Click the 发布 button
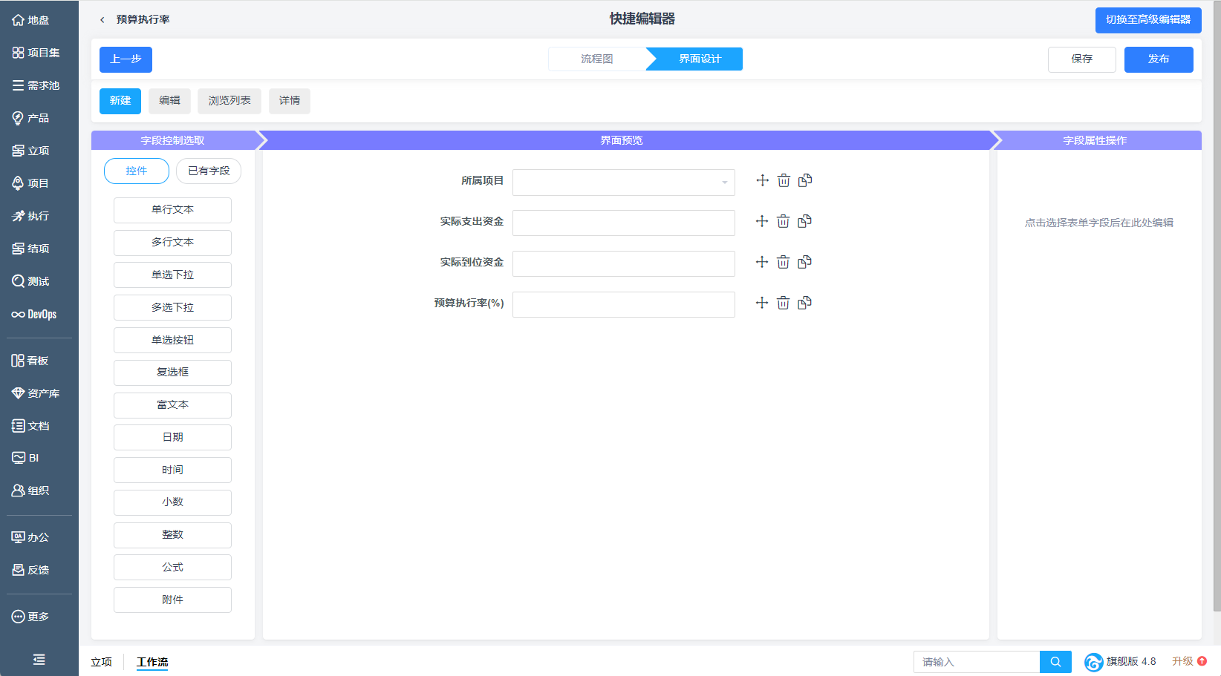This screenshot has height=676, width=1221. pos(1158,59)
